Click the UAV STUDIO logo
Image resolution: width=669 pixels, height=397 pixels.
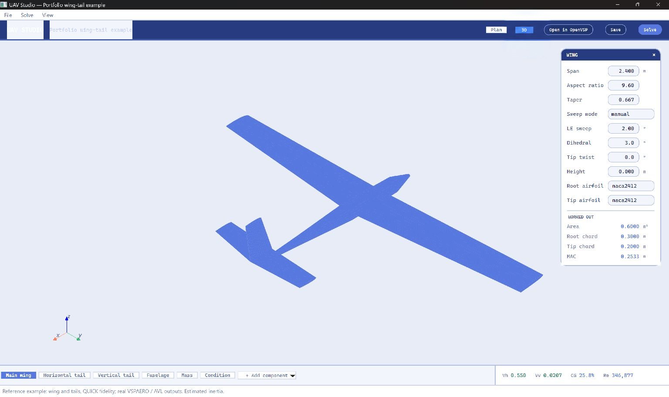25,30
